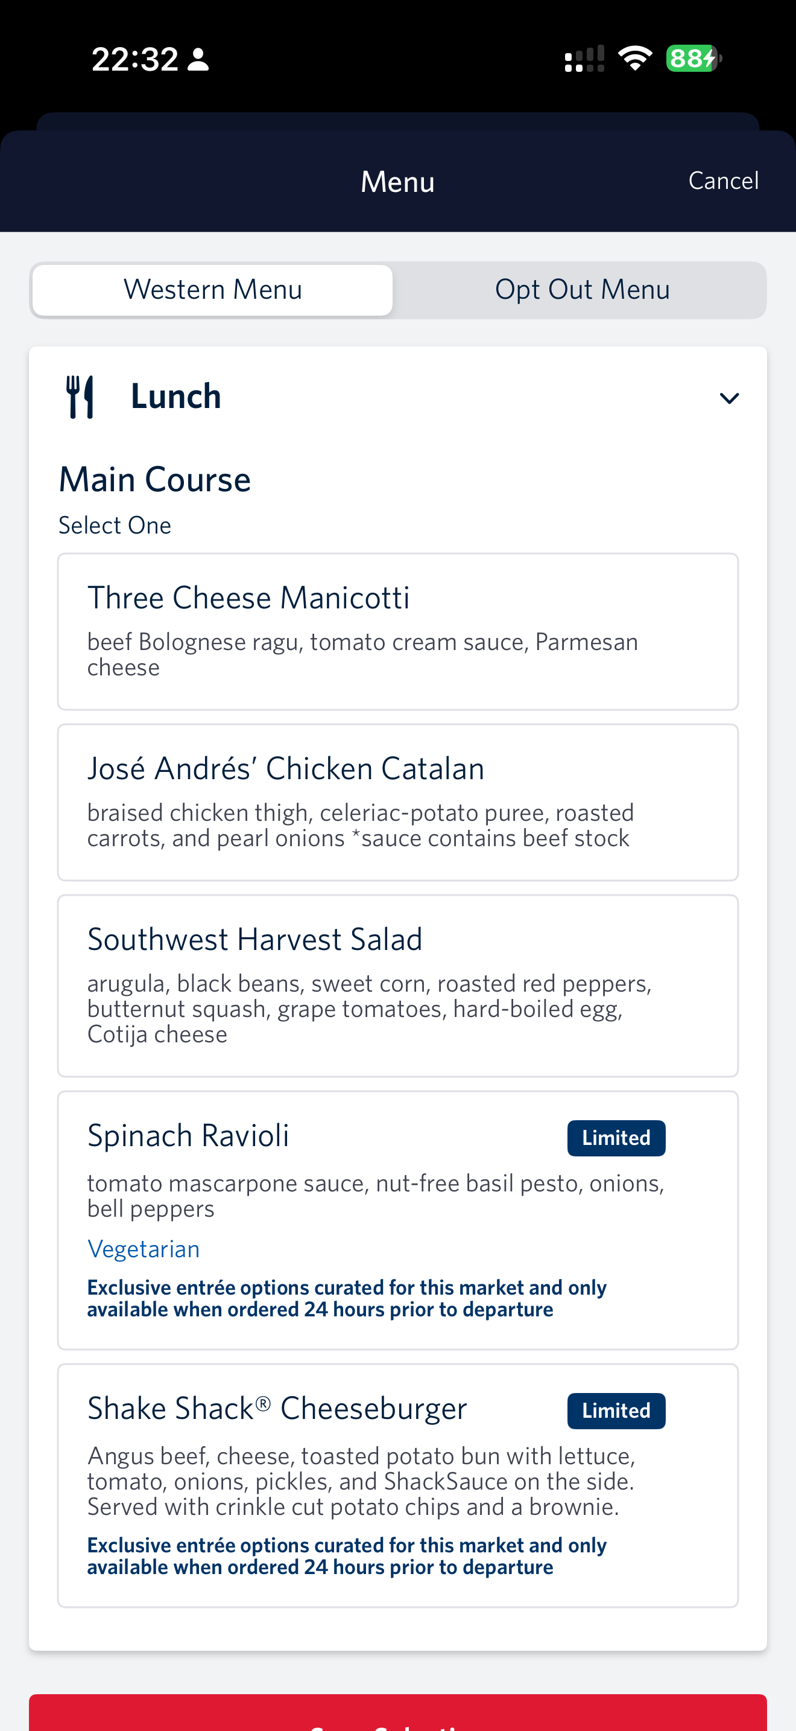Viewport: 796px width, 1731px height.
Task: Switch to the Opt Out Menu tab
Action: tap(582, 290)
